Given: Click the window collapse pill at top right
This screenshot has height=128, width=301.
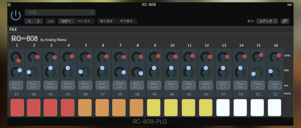Looking at the screenshot, I should pos(289,5).
